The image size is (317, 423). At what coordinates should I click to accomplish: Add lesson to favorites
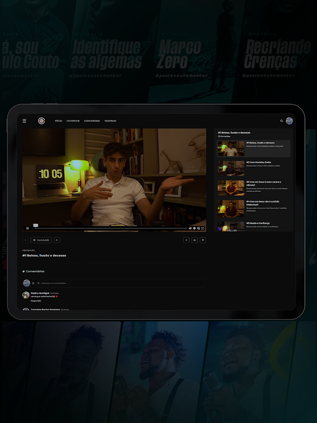coord(187,240)
